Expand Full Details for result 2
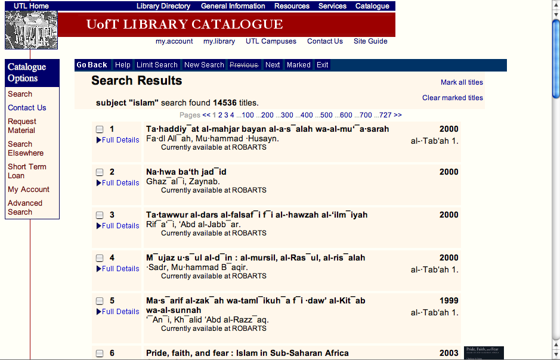This screenshot has height=360, width=560. pos(118,182)
